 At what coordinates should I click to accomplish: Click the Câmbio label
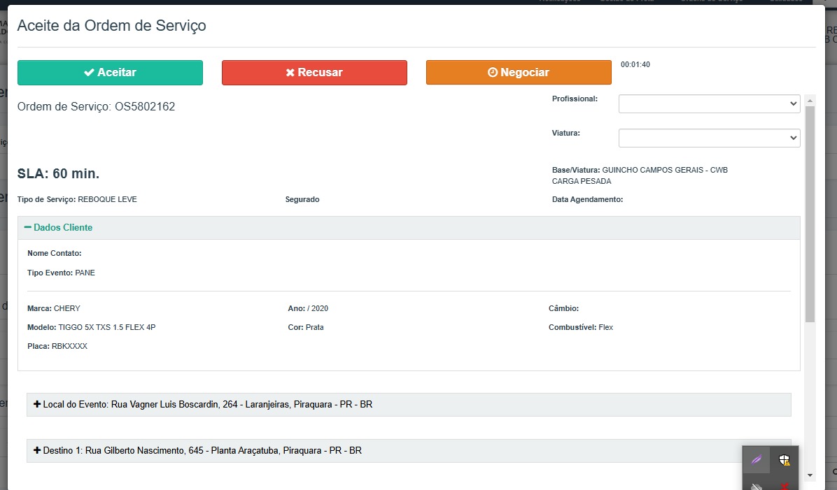coord(563,309)
